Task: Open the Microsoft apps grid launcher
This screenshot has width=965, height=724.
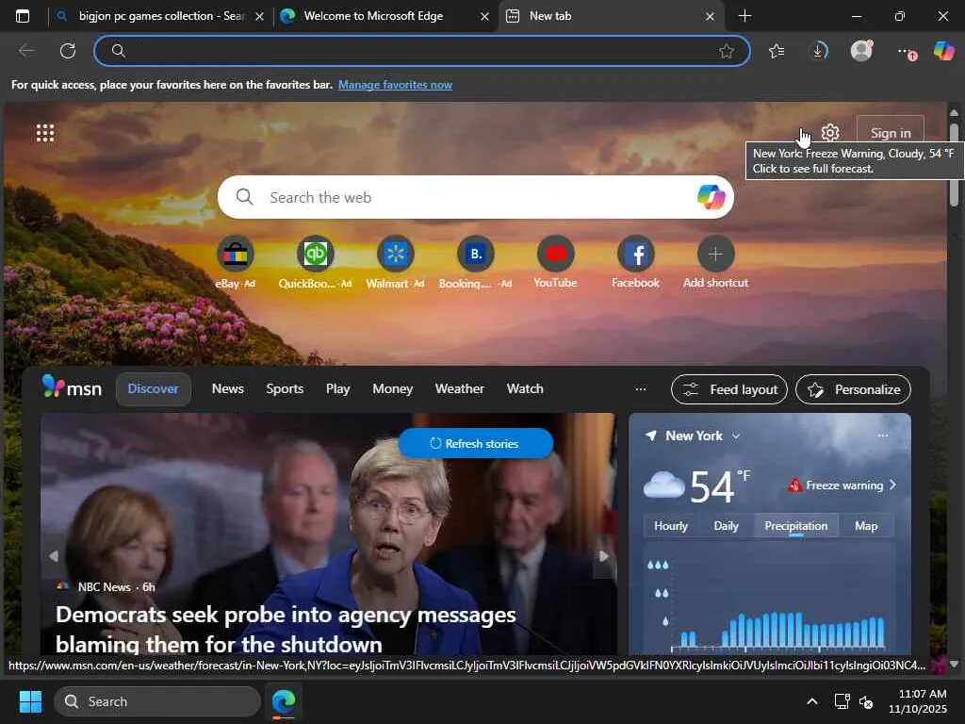Action: coord(45,133)
